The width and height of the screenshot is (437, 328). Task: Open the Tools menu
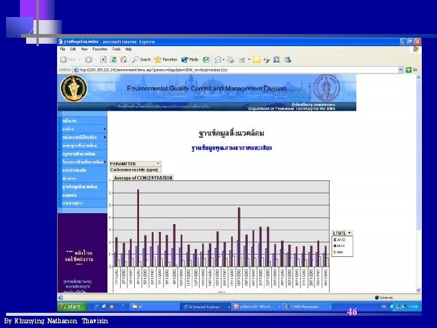click(x=116, y=49)
